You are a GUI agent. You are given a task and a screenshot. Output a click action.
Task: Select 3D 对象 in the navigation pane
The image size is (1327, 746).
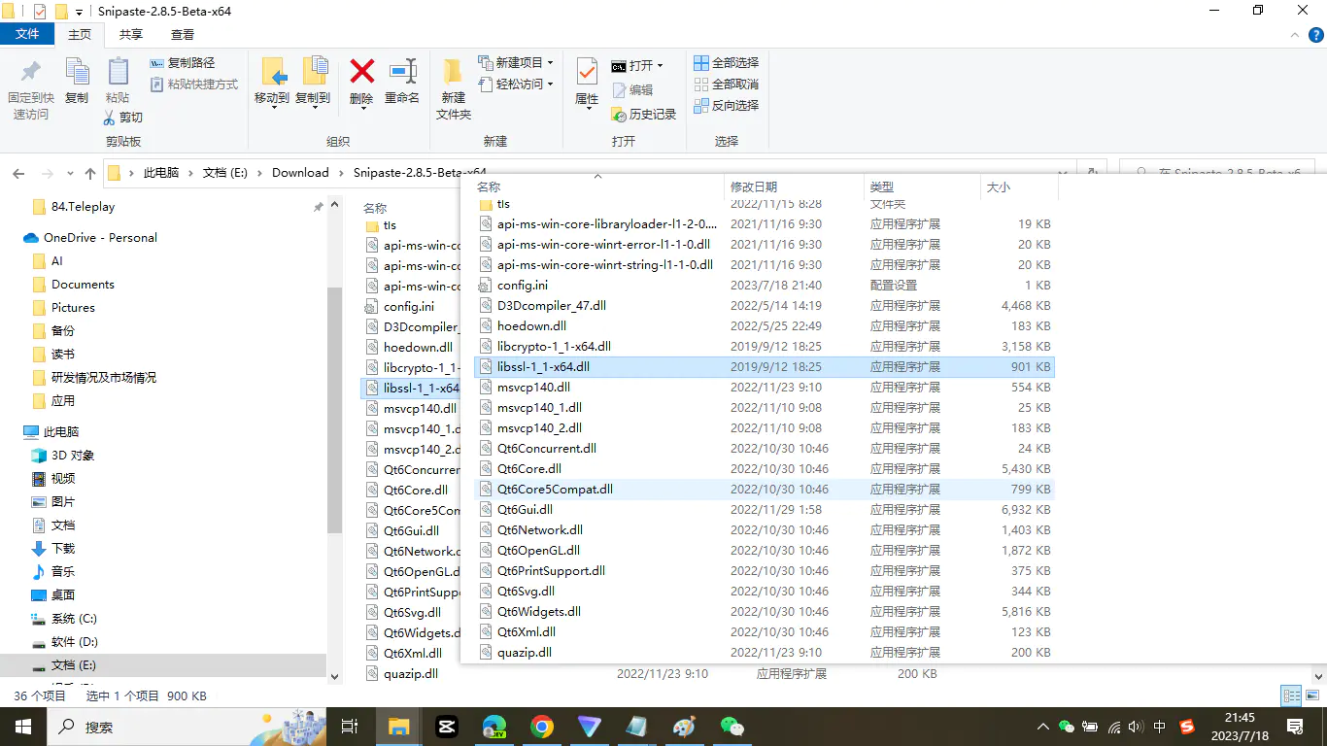pos(73,456)
